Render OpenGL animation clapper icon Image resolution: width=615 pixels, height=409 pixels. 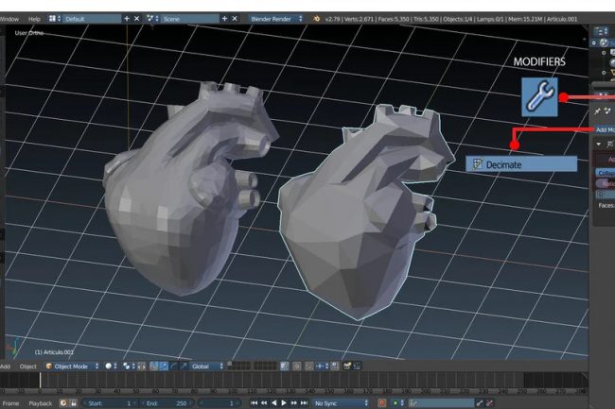pyautogui.click(x=357, y=366)
